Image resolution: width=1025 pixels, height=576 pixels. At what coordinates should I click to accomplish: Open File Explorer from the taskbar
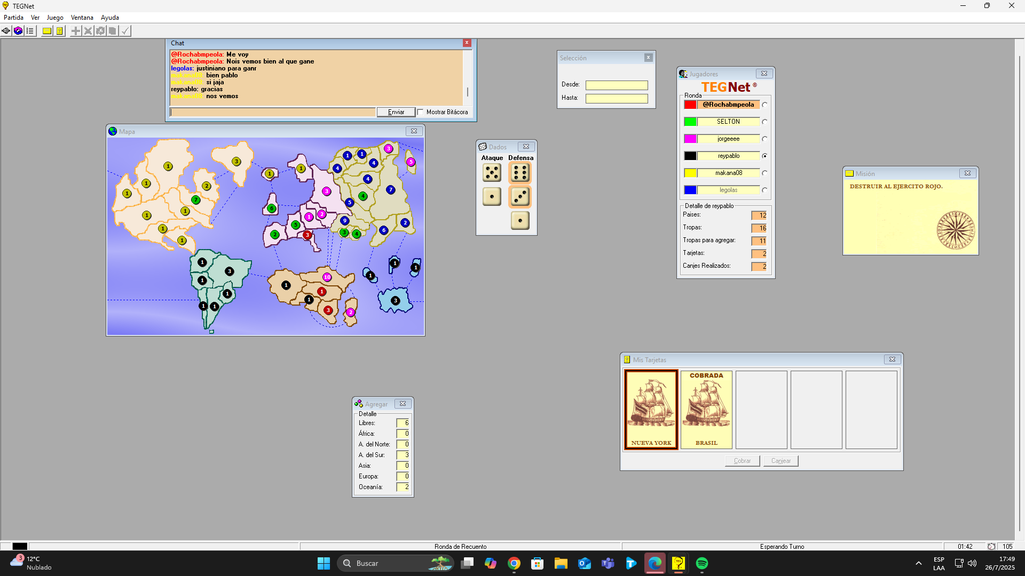[561, 563]
